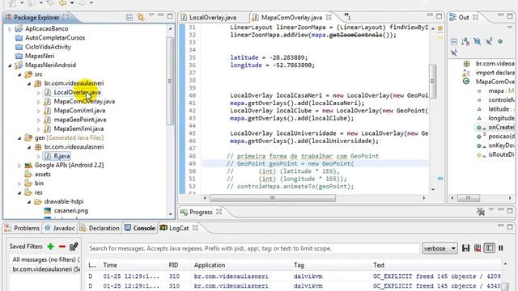Toggle hide fields in Outline
Image resolution: width=518 pixels, height=291 pixels.
(478, 41)
